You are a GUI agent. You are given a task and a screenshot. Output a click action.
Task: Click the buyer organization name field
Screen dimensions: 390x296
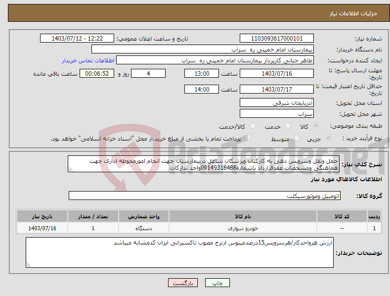[x=203, y=49]
